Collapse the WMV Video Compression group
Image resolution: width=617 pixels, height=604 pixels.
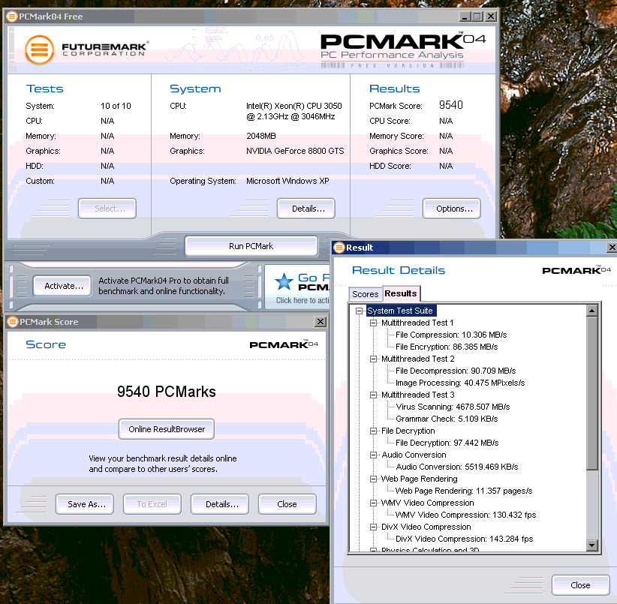[373, 503]
